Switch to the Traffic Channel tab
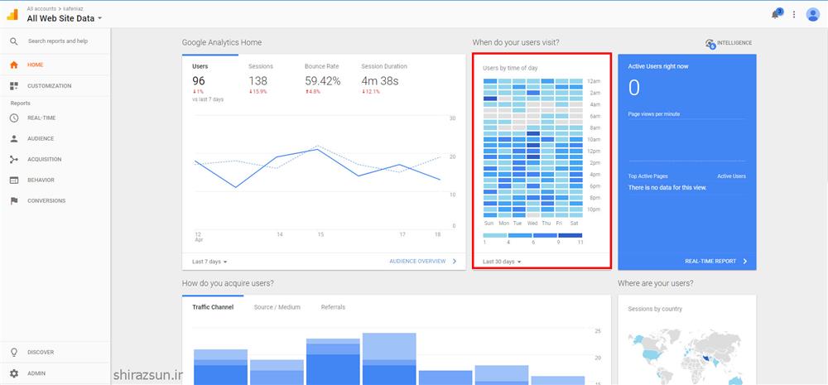 tap(213, 307)
